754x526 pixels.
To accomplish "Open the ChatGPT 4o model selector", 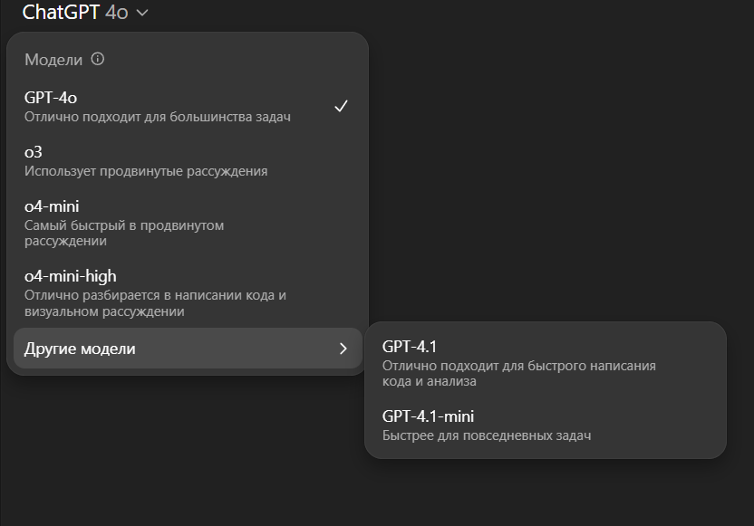I will 85,13.
